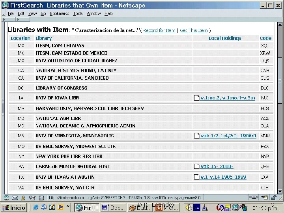Screen dimensions: 284x213
Task: Collapse the menu bar with its grippy triangle
Action: [x=3, y=14]
